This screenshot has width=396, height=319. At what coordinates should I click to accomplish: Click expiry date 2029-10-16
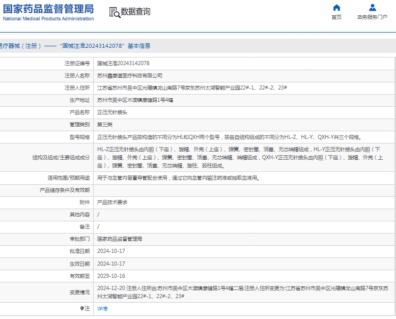click(x=111, y=276)
